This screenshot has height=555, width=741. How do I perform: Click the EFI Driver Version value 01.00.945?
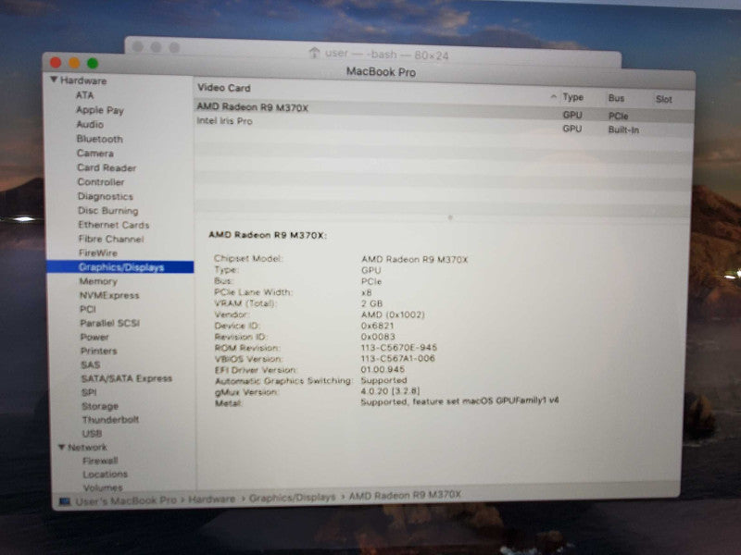coord(383,369)
